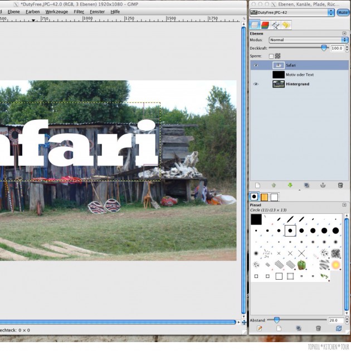
Task: Click the Hintergrund layer thumbnail
Action: pyautogui.click(x=279, y=84)
